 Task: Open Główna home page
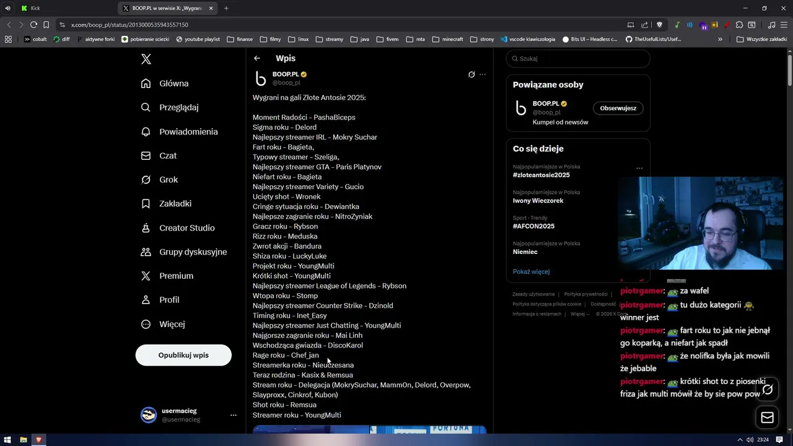point(165,83)
